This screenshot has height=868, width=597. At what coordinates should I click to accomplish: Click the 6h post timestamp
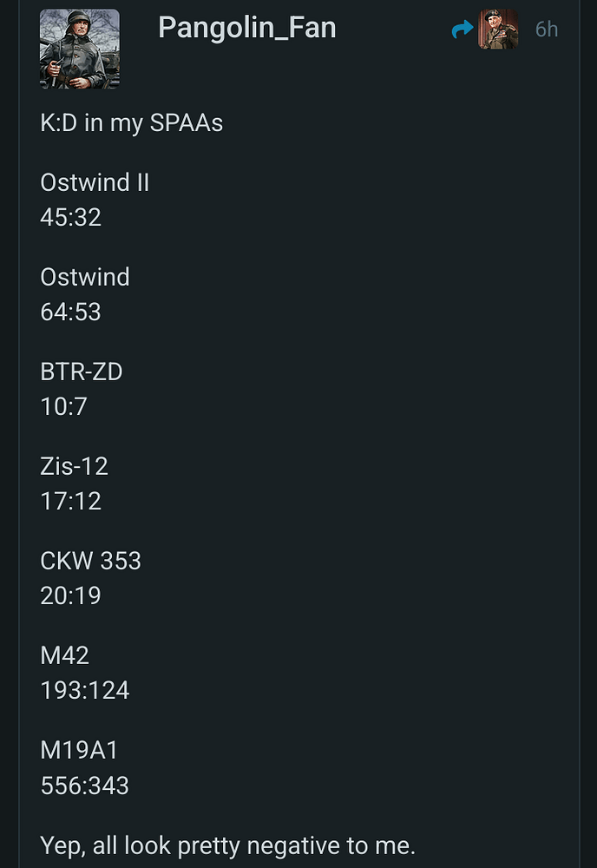[x=546, y=30]
